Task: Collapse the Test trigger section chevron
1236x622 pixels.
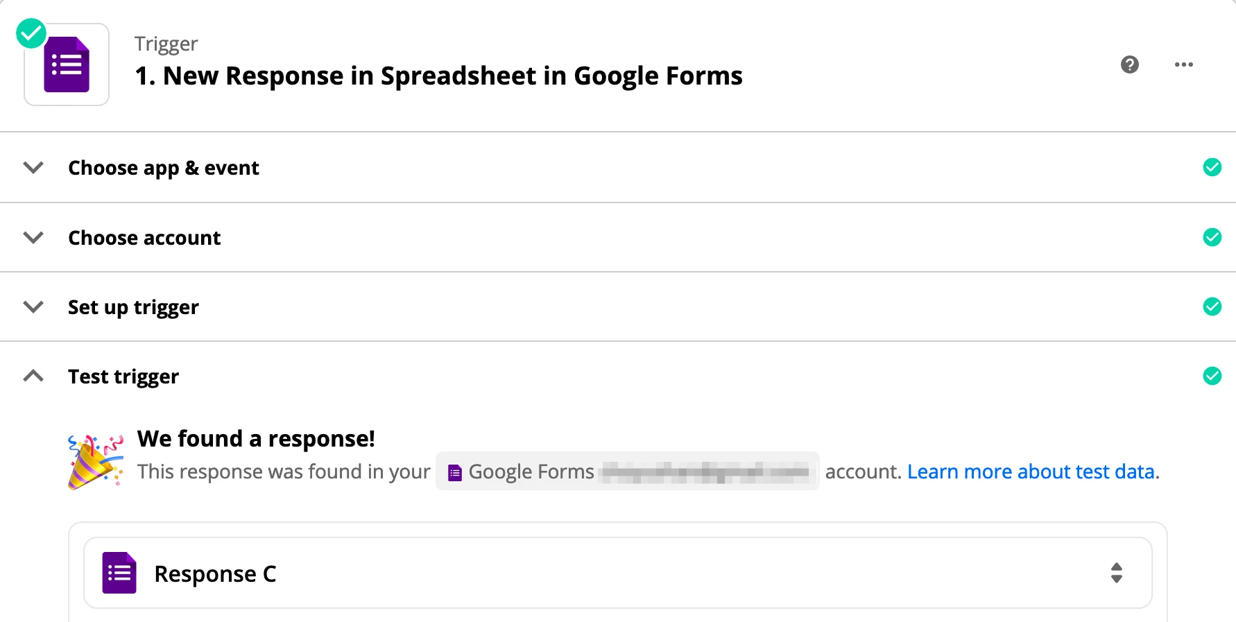Action: click(33, 376)
